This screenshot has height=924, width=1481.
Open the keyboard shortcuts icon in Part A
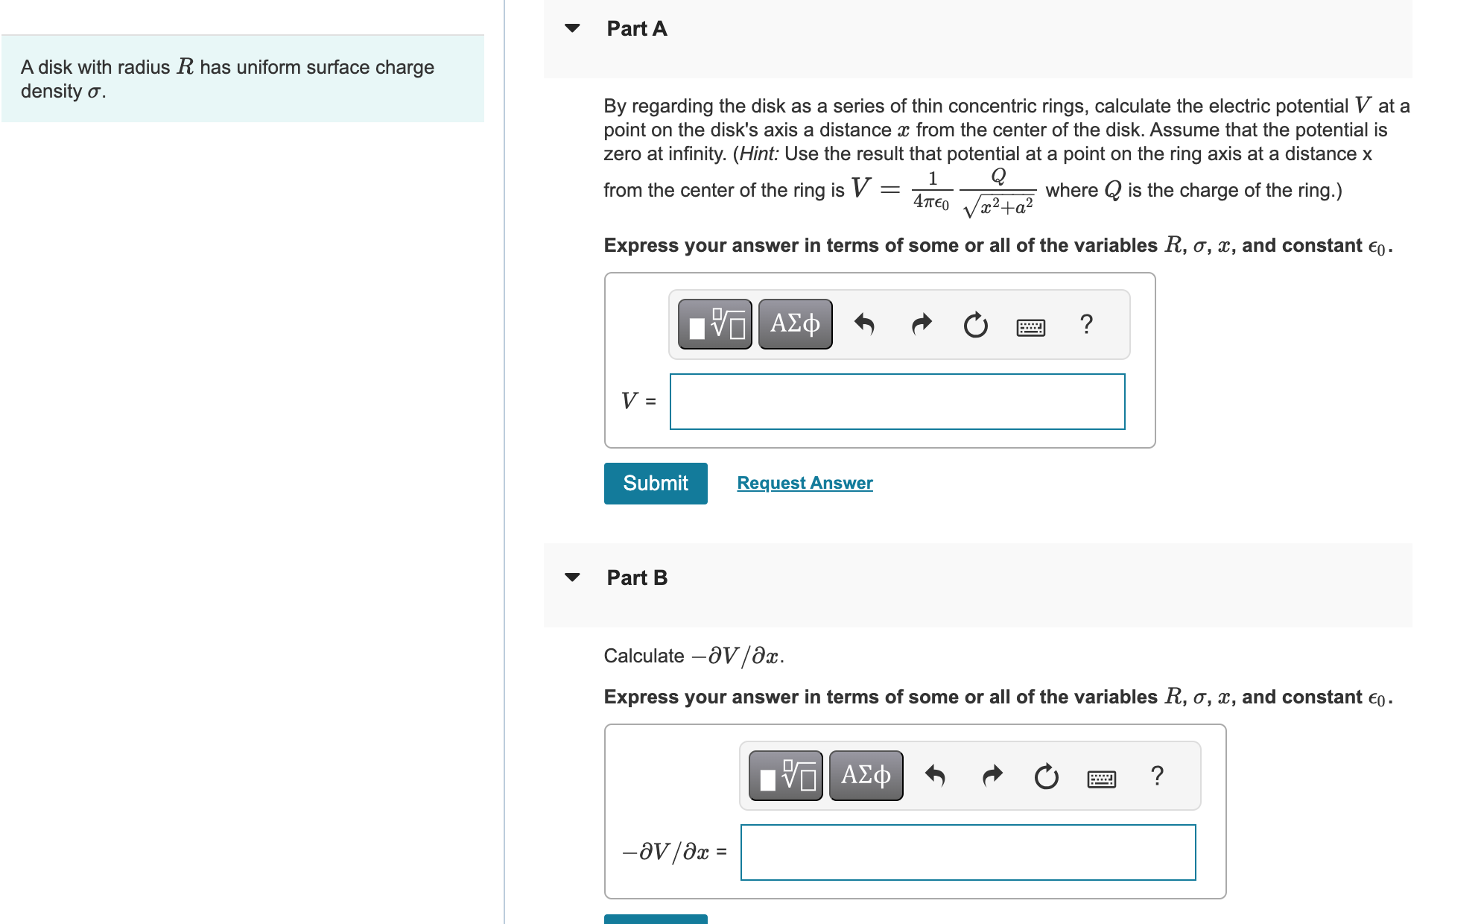(1033, 326)
